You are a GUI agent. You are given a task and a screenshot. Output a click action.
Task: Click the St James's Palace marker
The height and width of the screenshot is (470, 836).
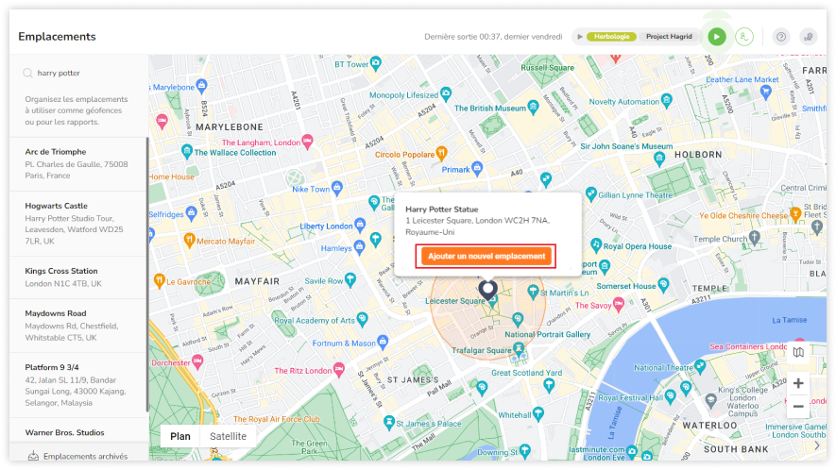389,422
